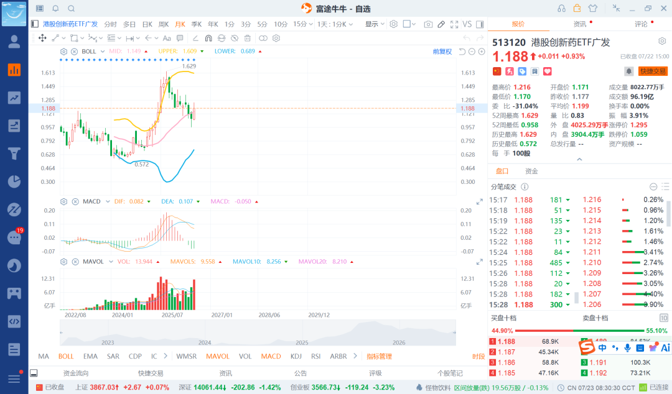Open the 1天:1分K dropdown
Image resolution: width=672 pixels, height=394 pixels.
point(335,24)
